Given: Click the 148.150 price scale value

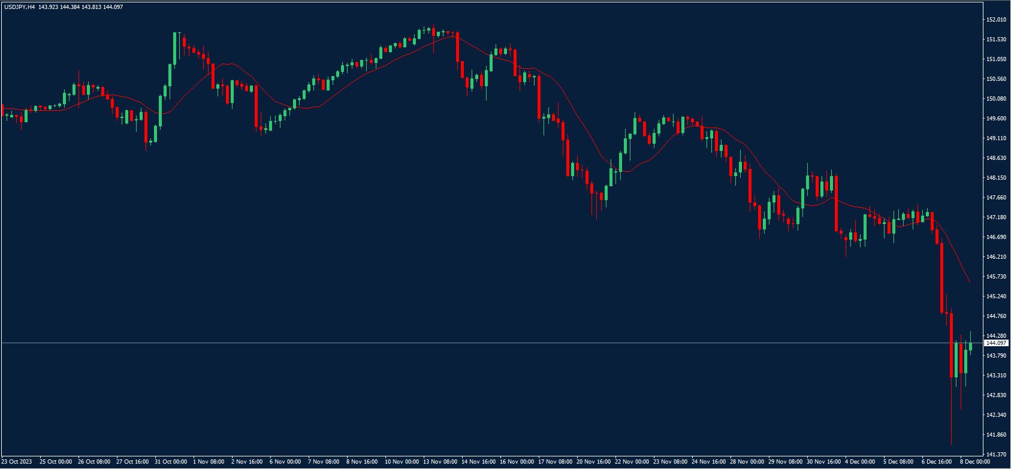Looking at the screenshot, I should coord(997,178).
